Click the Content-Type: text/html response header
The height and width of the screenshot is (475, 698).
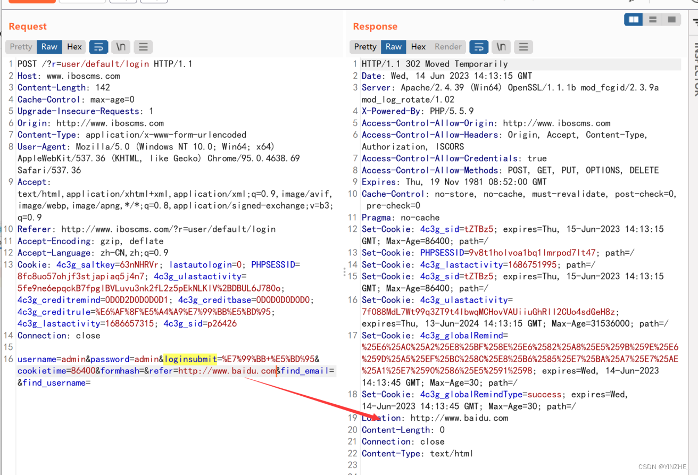click(x=417, y=454)
